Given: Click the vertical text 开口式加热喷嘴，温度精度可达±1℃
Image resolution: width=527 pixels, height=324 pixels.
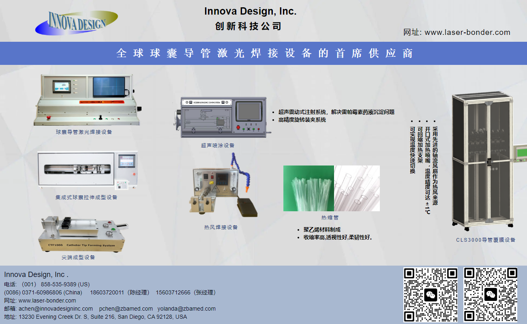Looking at the screenshot, I should pyautogui.click(x=427, y=170).
